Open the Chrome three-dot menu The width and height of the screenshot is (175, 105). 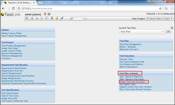(172, 8)
